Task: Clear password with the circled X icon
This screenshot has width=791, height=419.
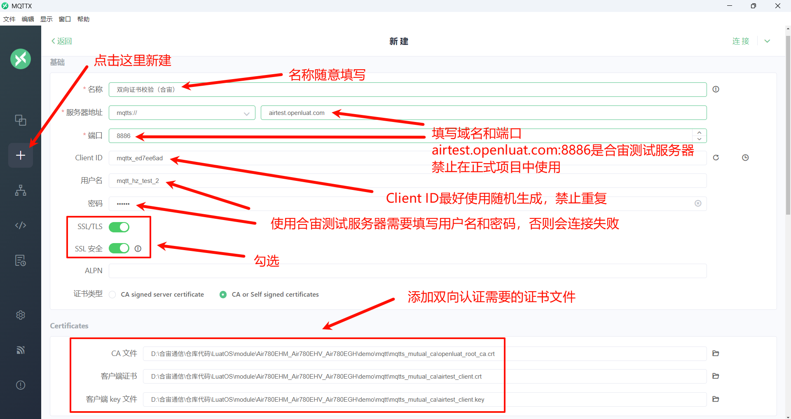Action: point(698,204)
